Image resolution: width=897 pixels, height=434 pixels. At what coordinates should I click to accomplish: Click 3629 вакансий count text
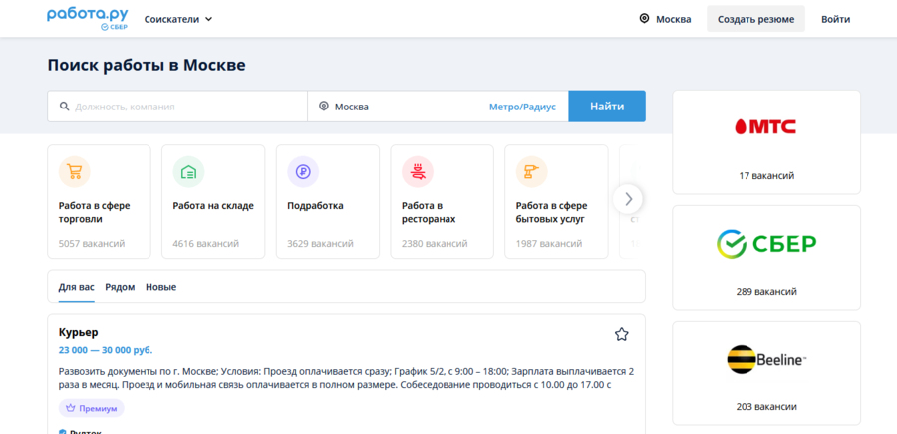coord(320,244)
